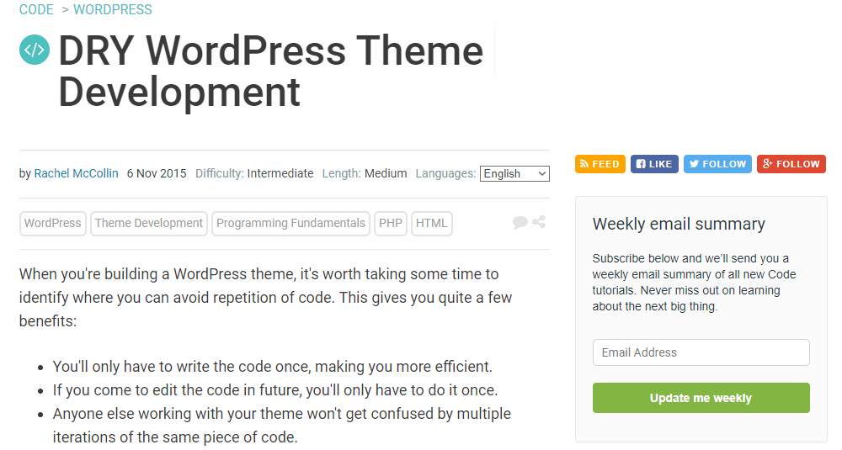Choose the PHP tag

tap(391, 223)
